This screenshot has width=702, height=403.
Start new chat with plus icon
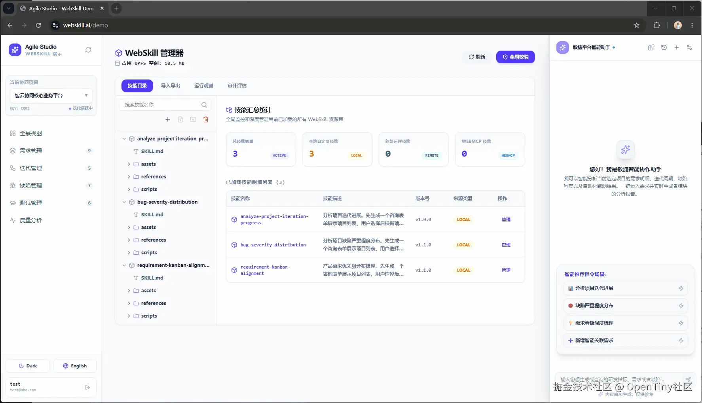click(677, 47)
